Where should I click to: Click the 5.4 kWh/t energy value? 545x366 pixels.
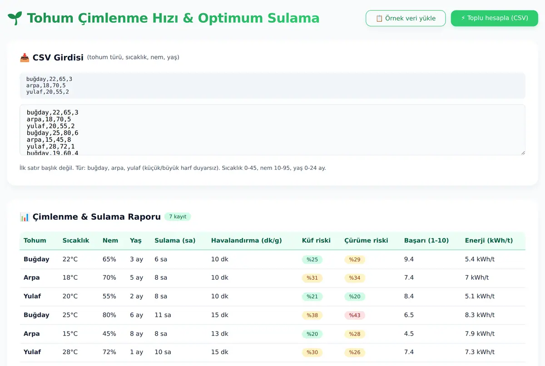(x=480, y=259)
